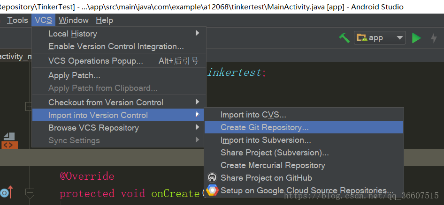Click the @Override annotation in code
444x205 pixels.
point(87,176)
